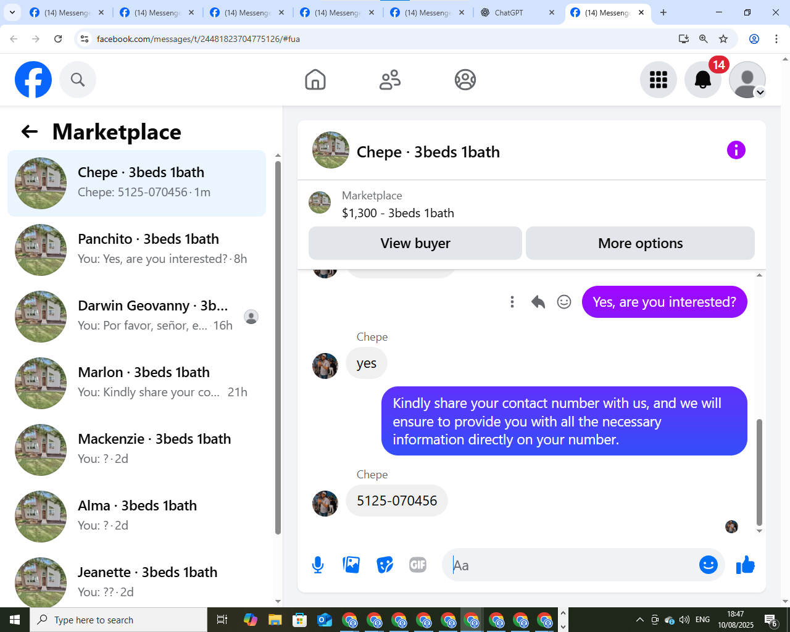Click the Windows taskbar search box

(118, 620)
